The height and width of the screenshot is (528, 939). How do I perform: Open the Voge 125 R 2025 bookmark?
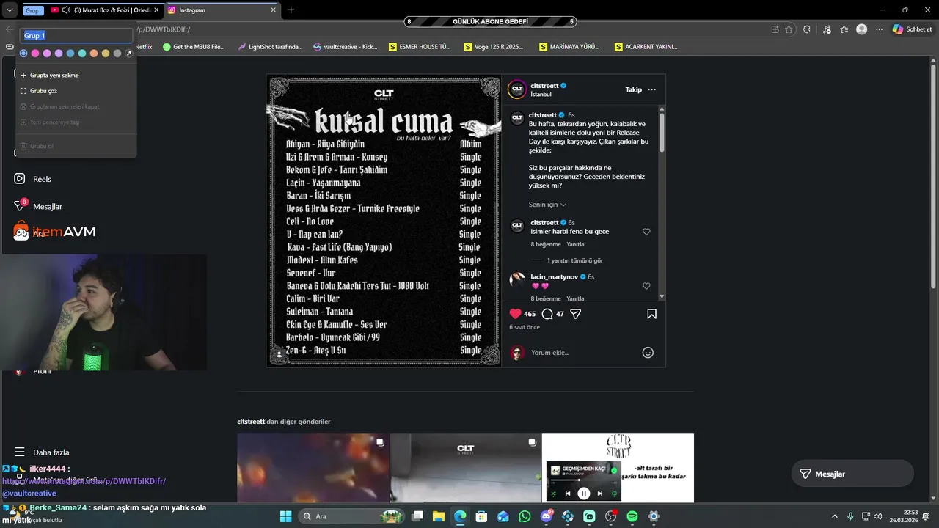tap(494, 46)
